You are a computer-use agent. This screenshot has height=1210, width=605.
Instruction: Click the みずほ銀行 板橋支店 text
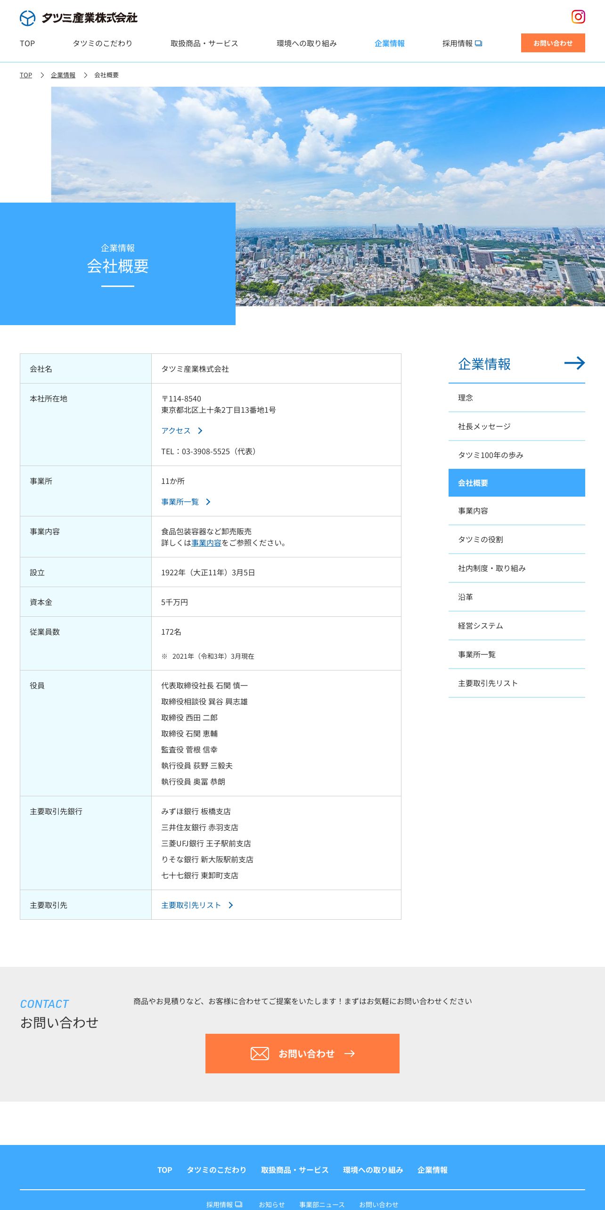[196, 811]
